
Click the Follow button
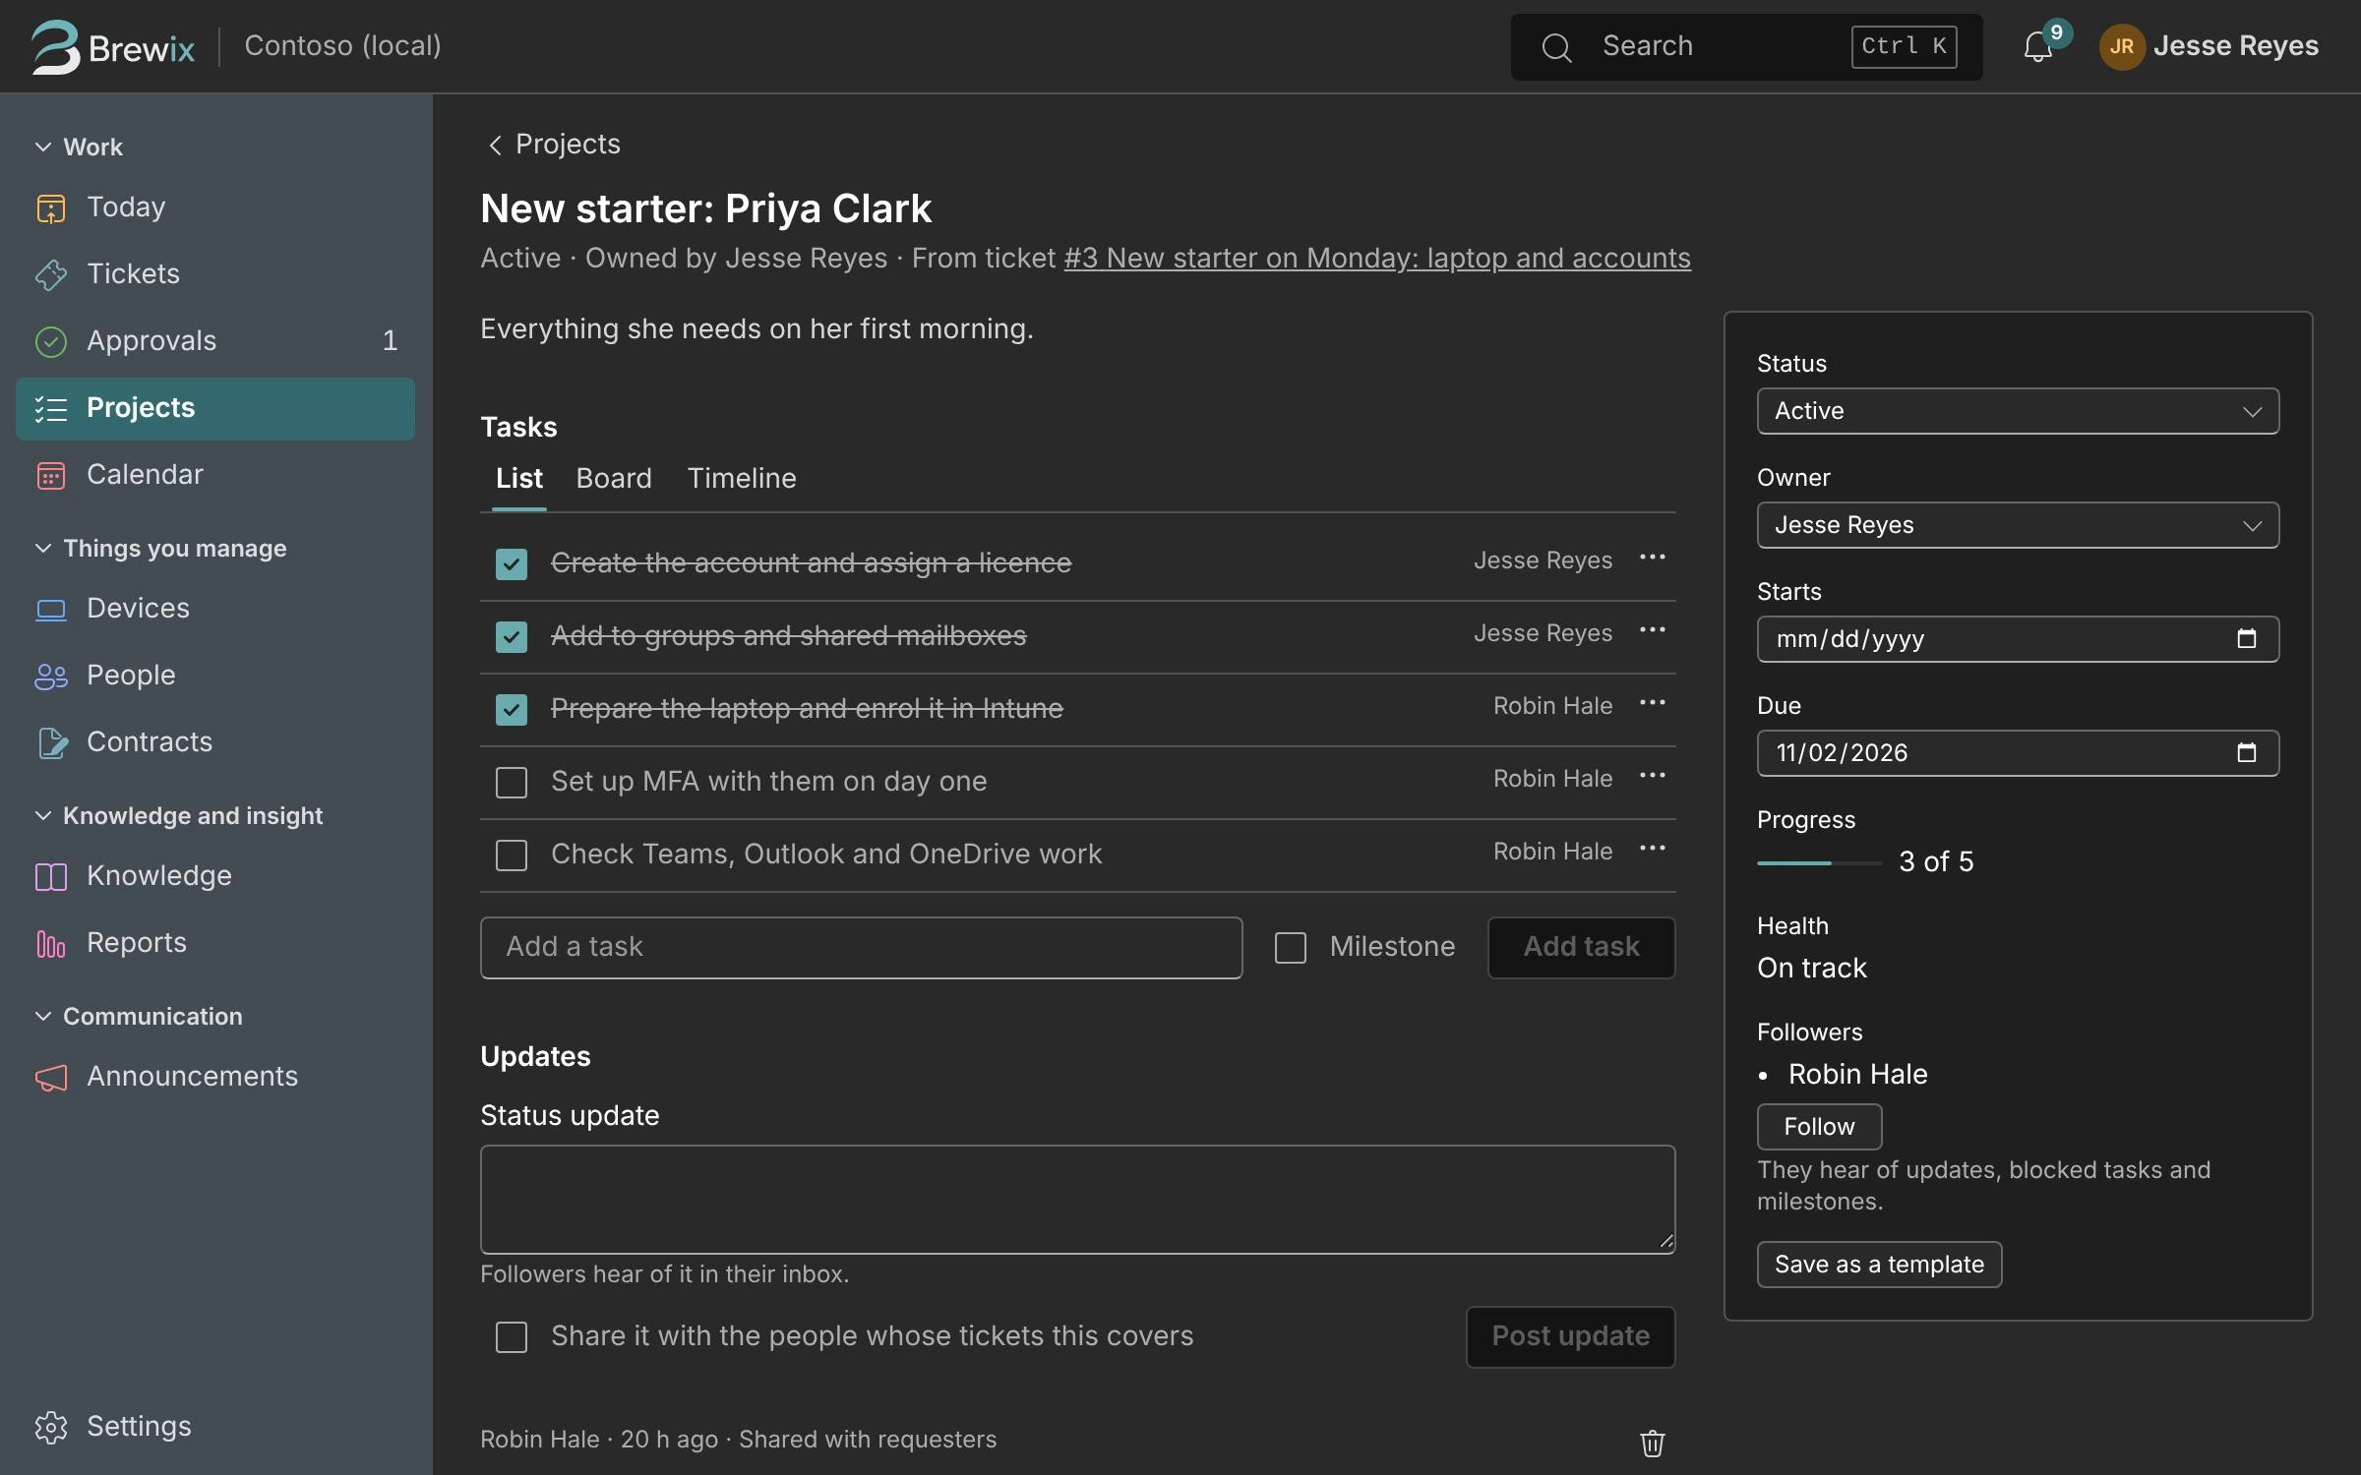1820,1127
